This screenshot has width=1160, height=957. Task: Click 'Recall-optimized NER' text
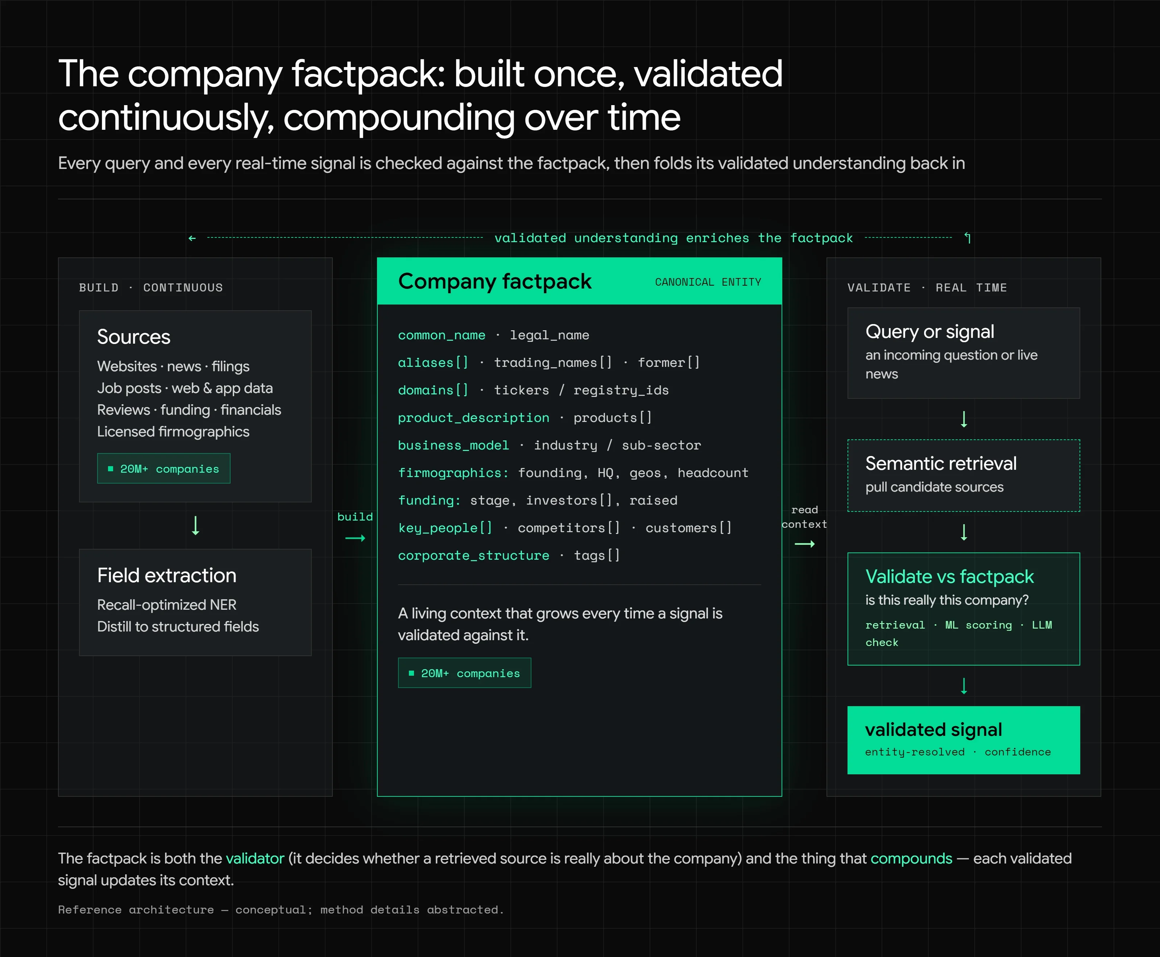166,605
